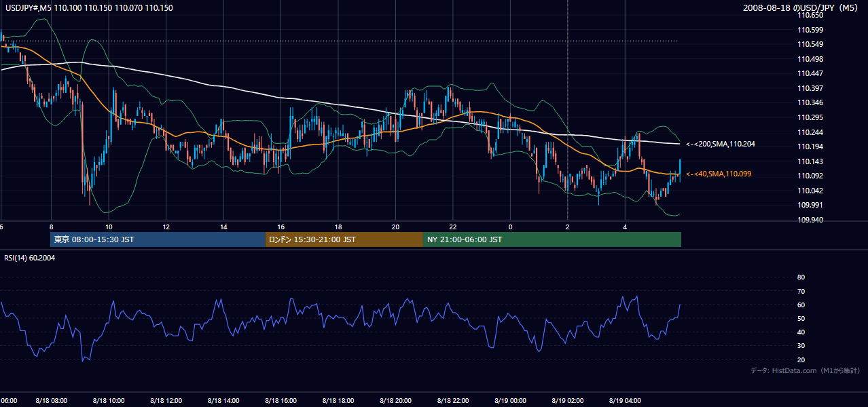
Task: Click hour tick 22 under the price chart
Action: click(452, 227)
